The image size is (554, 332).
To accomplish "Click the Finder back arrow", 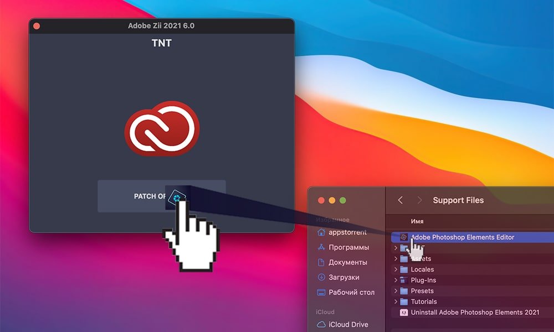I will (x=401, y=200).
